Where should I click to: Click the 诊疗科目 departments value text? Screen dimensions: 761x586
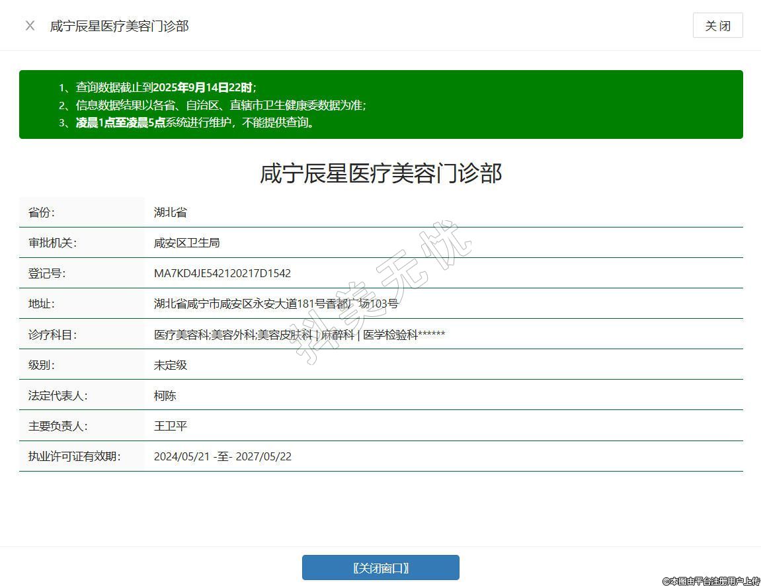coord(299,335)
